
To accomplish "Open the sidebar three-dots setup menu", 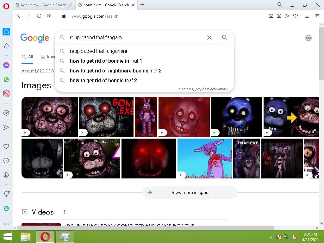I will (6, 224).
